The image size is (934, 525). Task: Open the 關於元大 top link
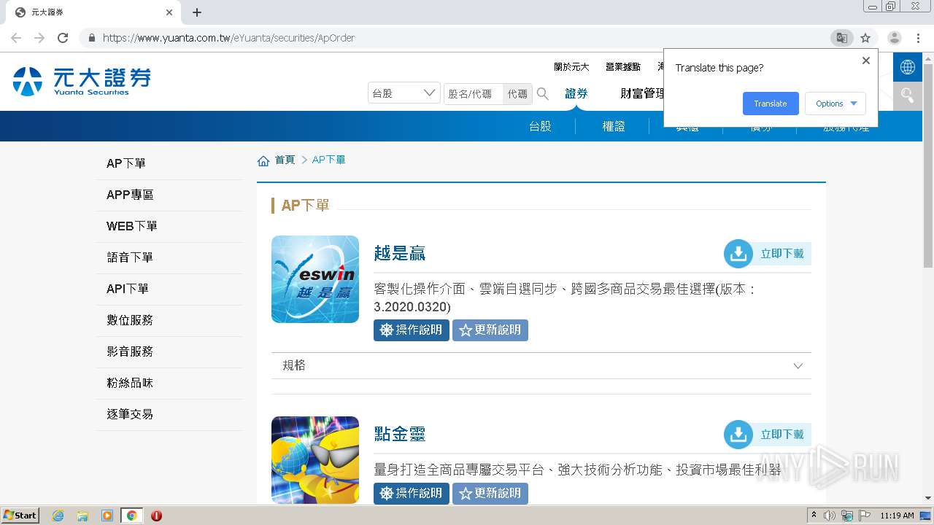[571, 67]
